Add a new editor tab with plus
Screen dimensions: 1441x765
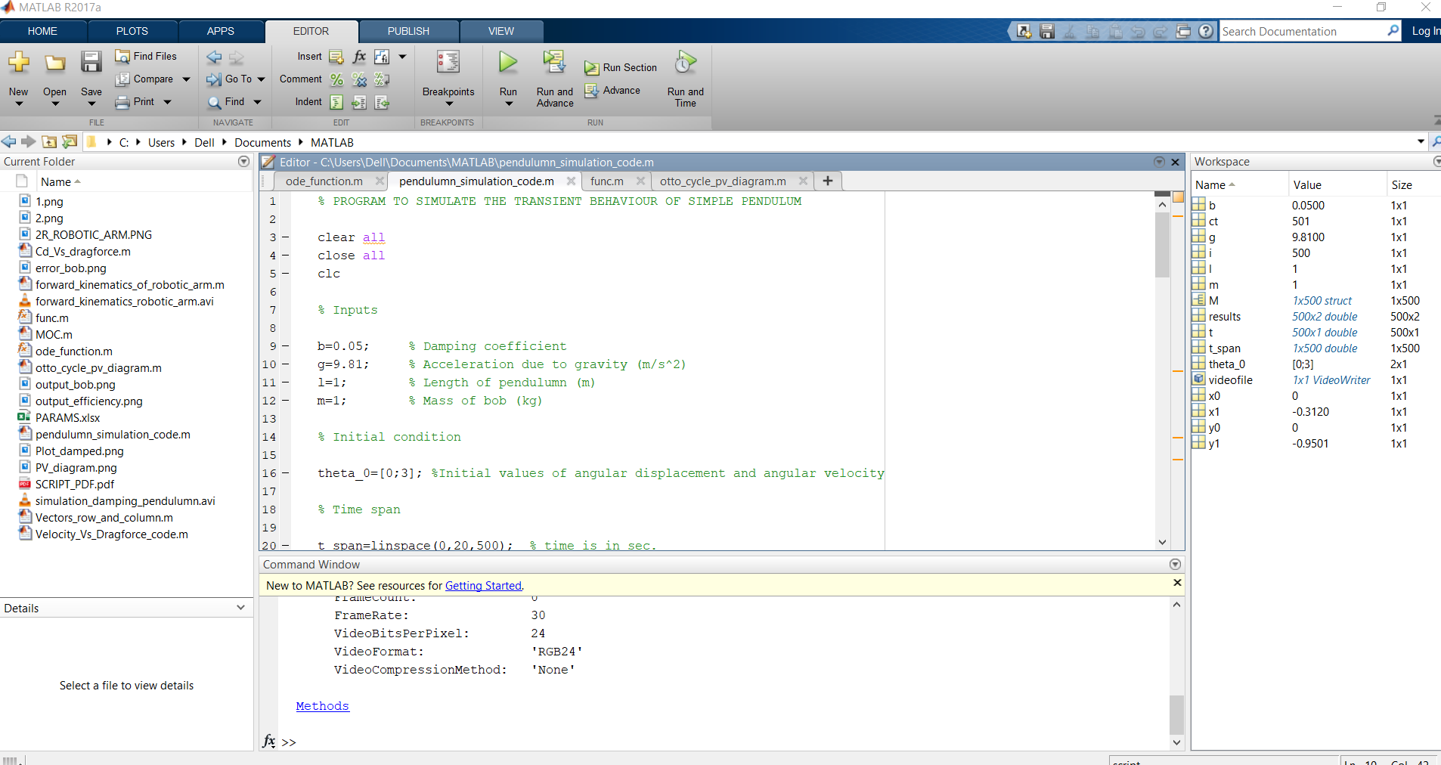pos(828,181)
